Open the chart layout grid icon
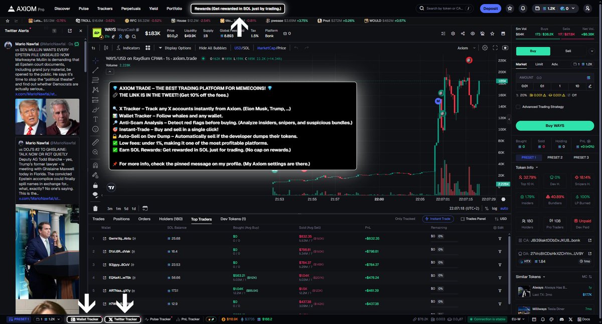 [x=148, y=48]
